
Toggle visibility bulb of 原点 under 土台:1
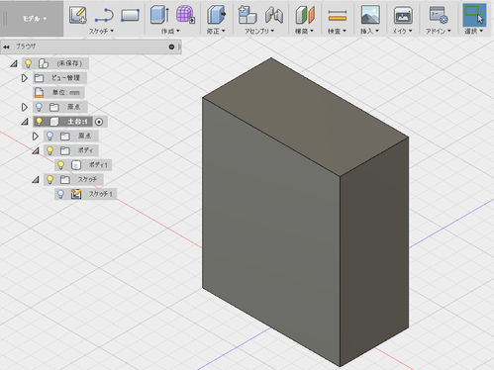[49, 136]
